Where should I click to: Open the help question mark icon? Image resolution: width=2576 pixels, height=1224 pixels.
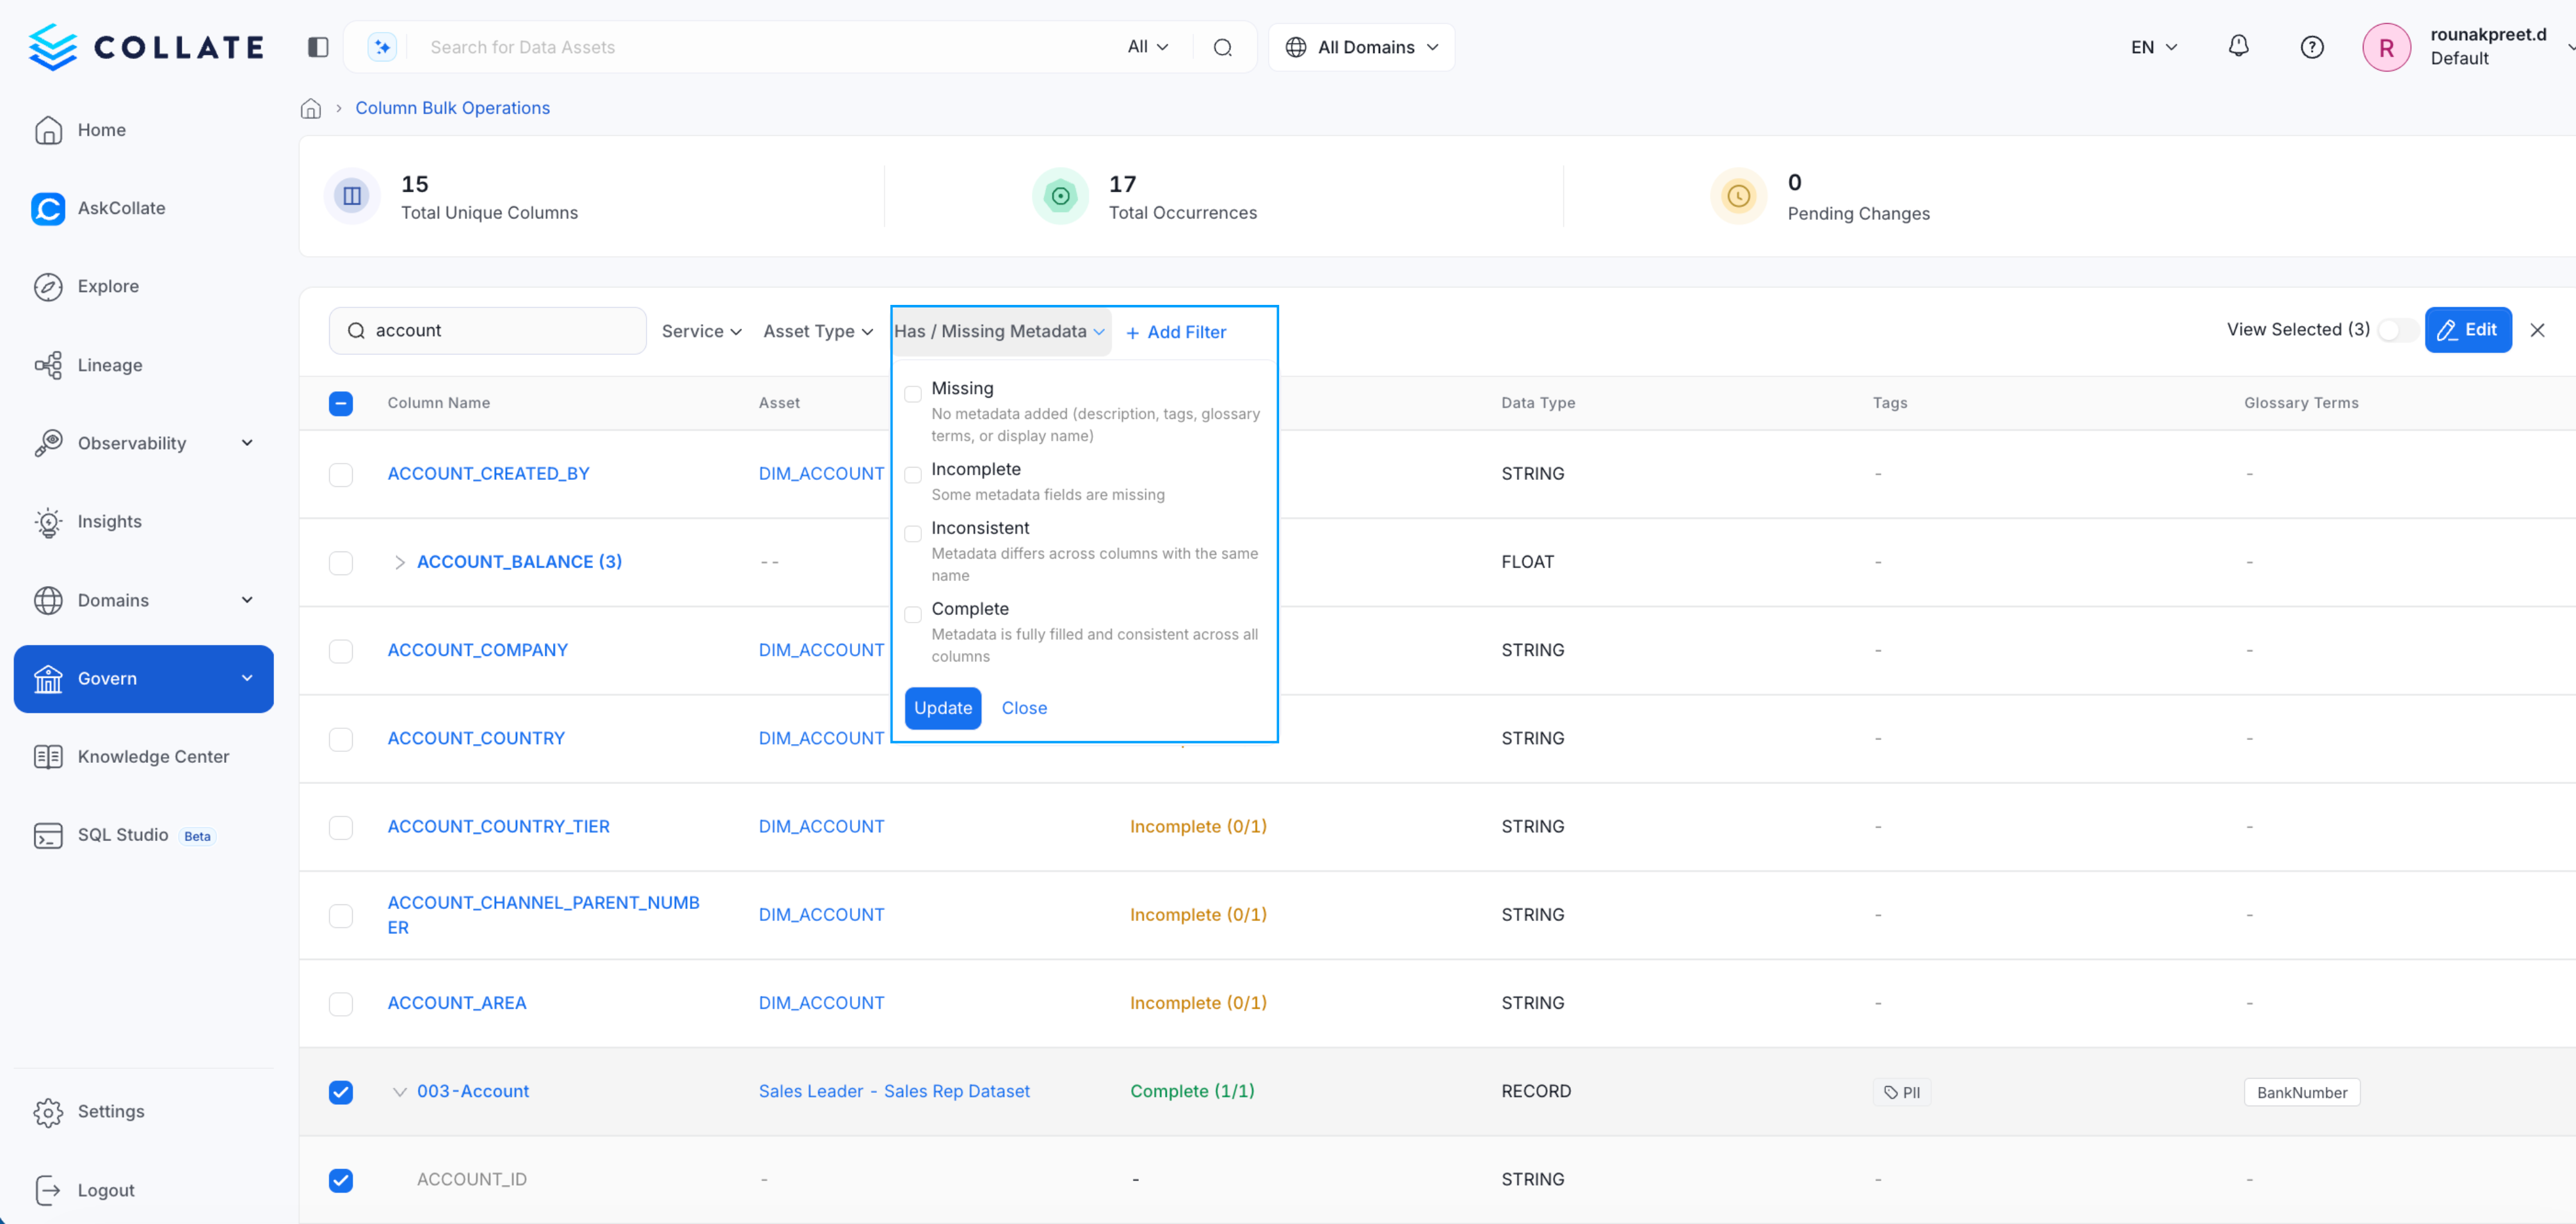(2311, 47)
